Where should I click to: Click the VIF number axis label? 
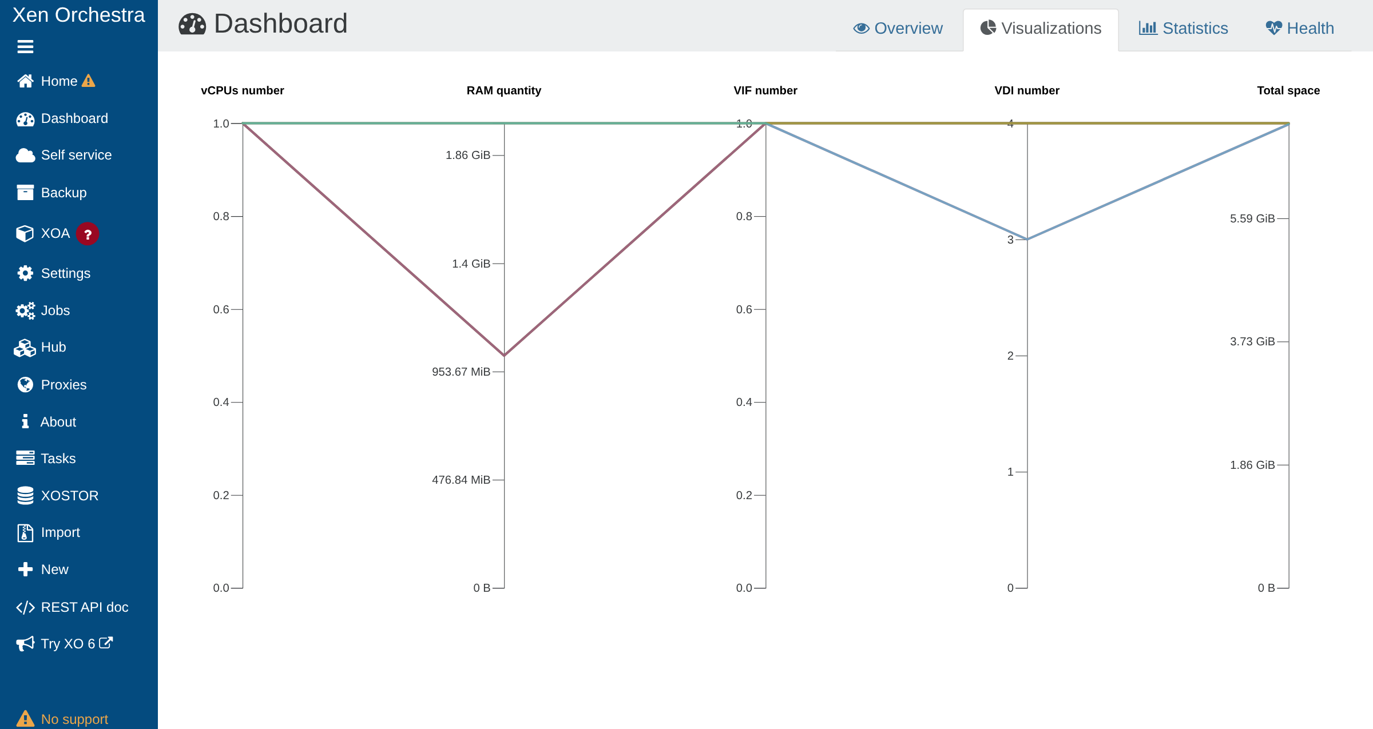coord(765,90)
